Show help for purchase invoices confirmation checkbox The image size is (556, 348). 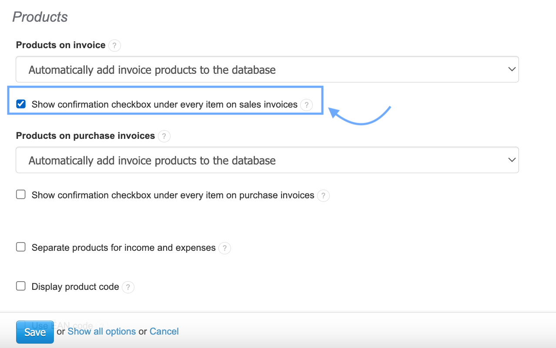[x=323, y=196]
